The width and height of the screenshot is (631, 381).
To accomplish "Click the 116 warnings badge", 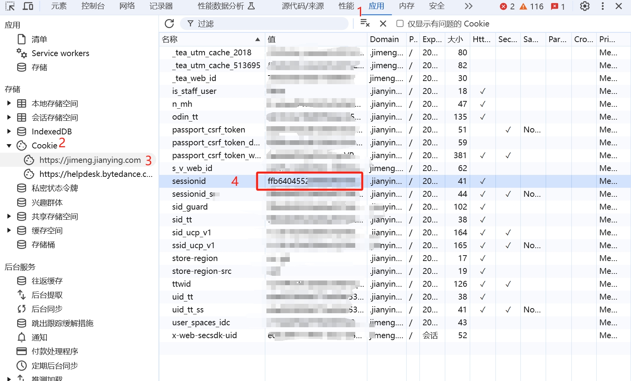I will coord(532,7).
